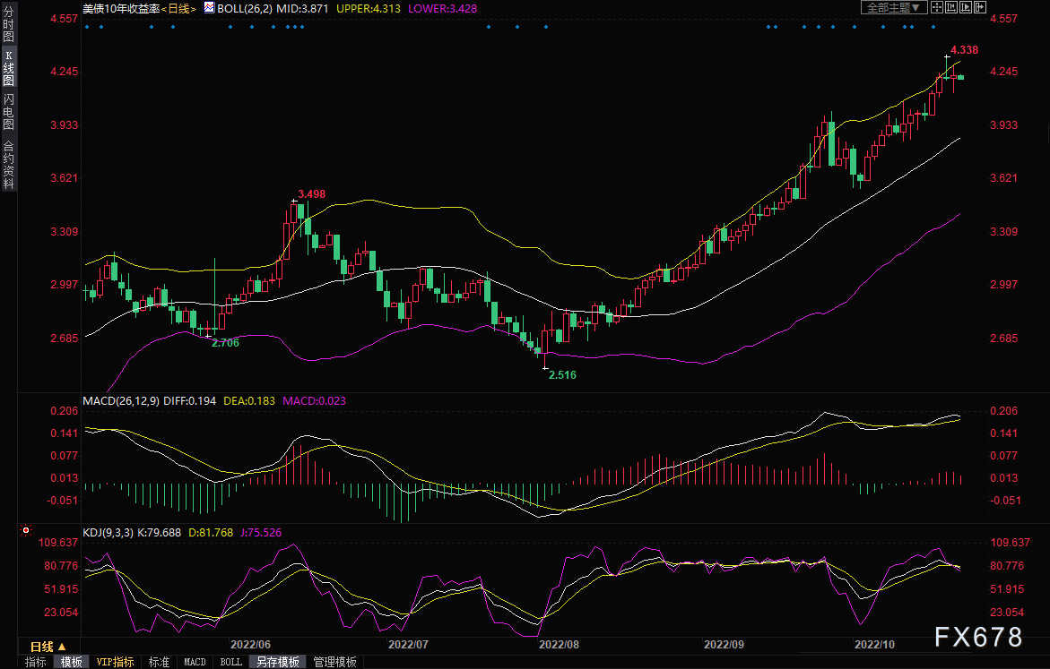The width and height of the screenshot is (1050, 669).
Task: Open 管理模板 template manager
Action: [x=334, y=662]
